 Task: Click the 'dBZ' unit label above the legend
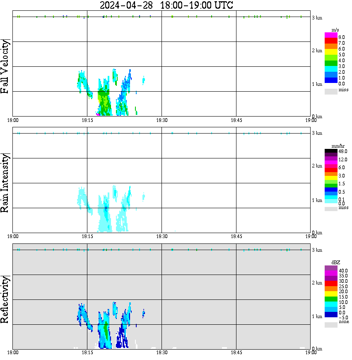click(x=335, y=263)
